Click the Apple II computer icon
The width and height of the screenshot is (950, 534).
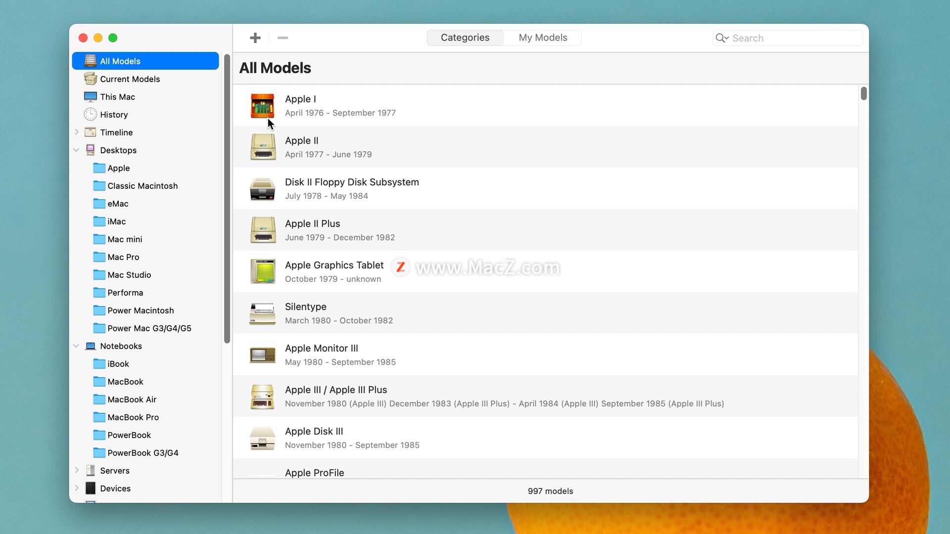pyautogui.click(x=262, y=147)
